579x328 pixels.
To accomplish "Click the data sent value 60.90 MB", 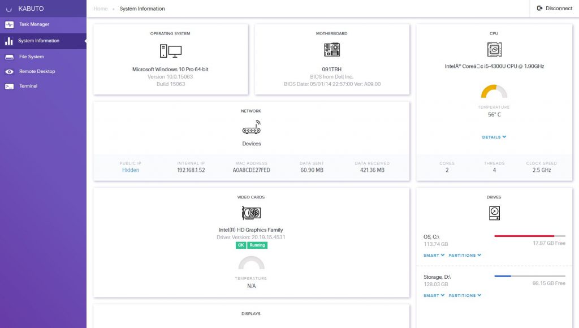I will [312, 170].
